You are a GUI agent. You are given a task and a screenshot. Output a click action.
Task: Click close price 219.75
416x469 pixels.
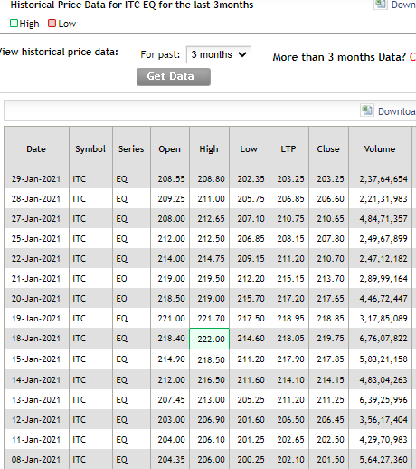pyautogui.click(x=330, y=338)
